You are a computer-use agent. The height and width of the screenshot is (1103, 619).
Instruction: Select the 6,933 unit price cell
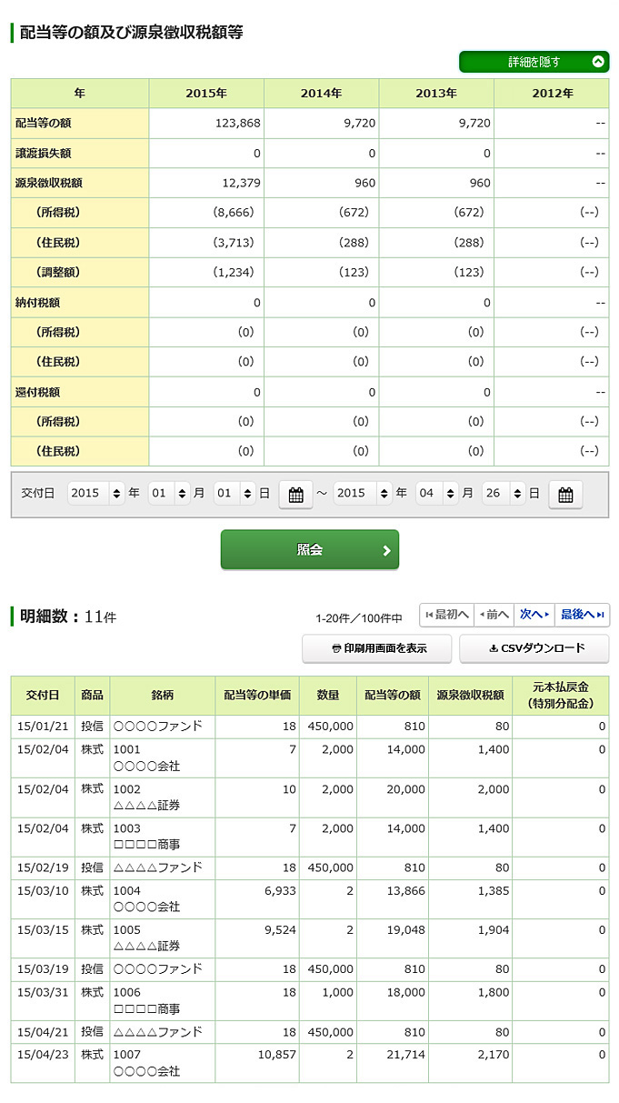(x=257, y=898)
